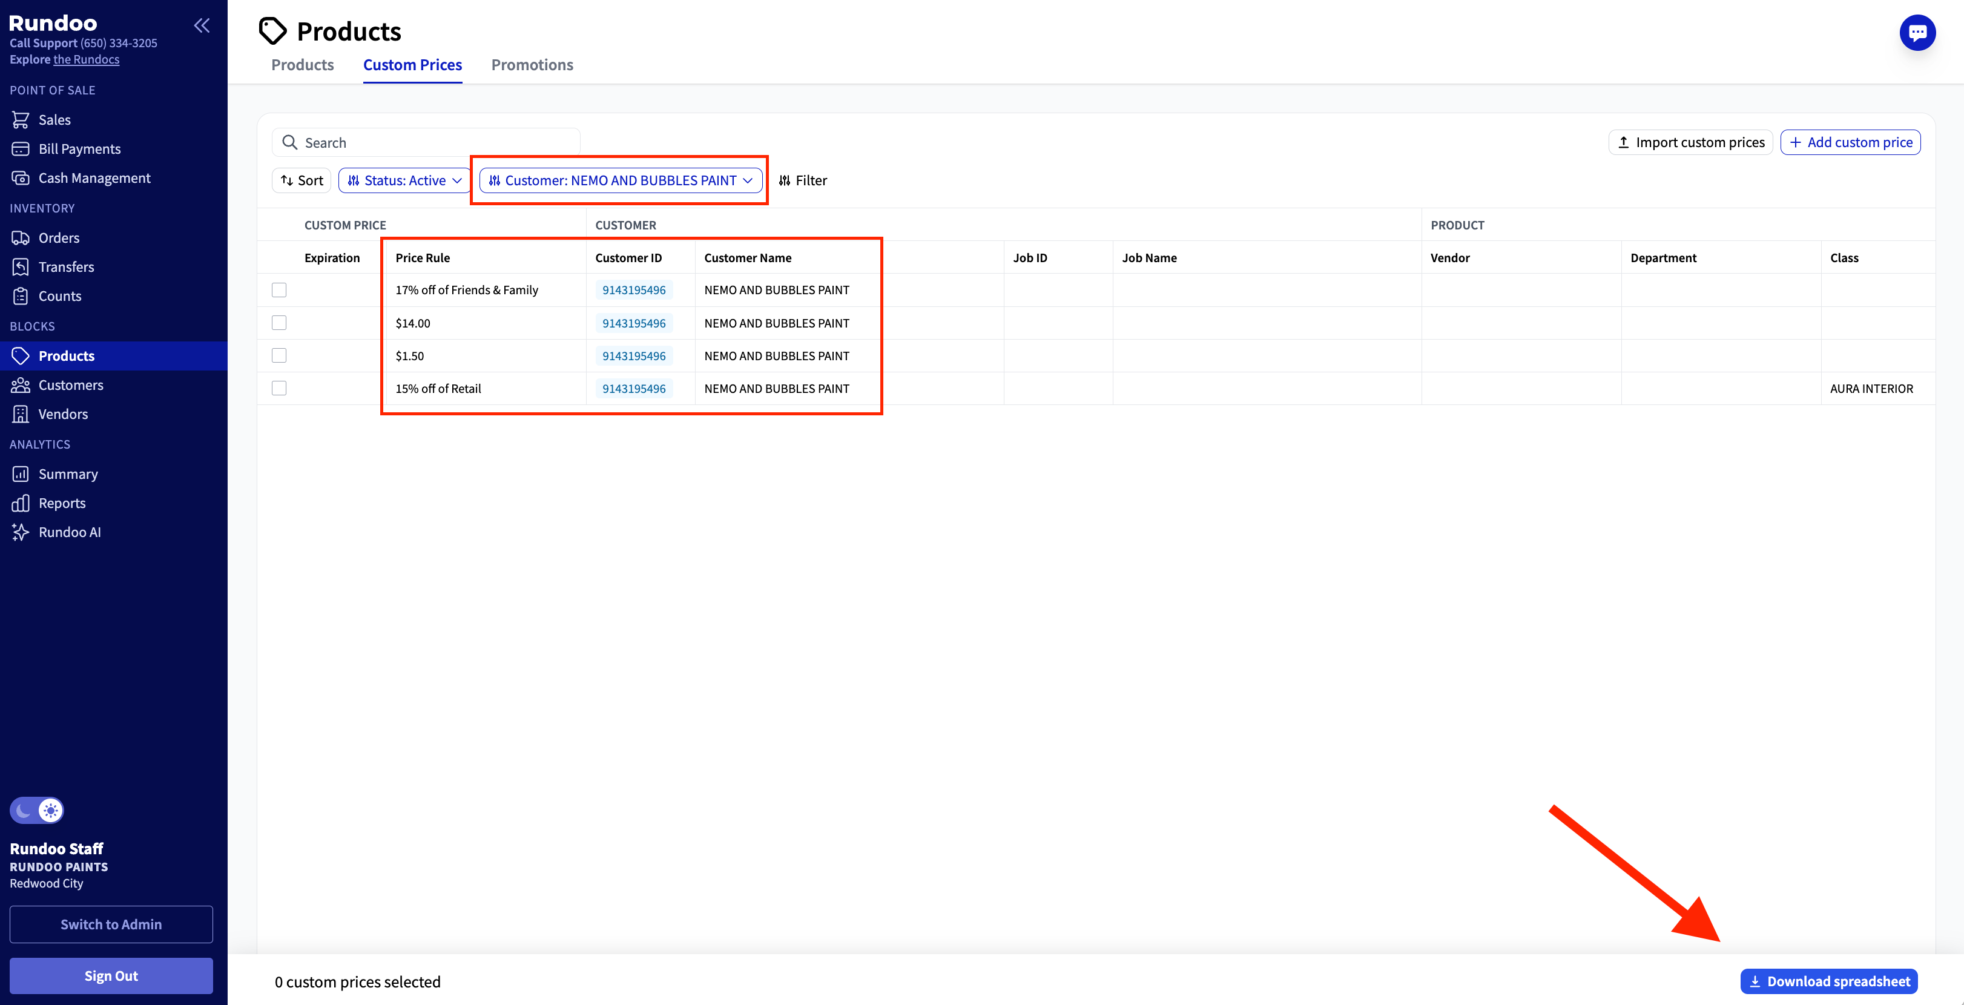Image resolution: width=1964 pixels, height=1005 pixels.
Task: Open customer ID link in $14.00 row
Action: point(633,323)
